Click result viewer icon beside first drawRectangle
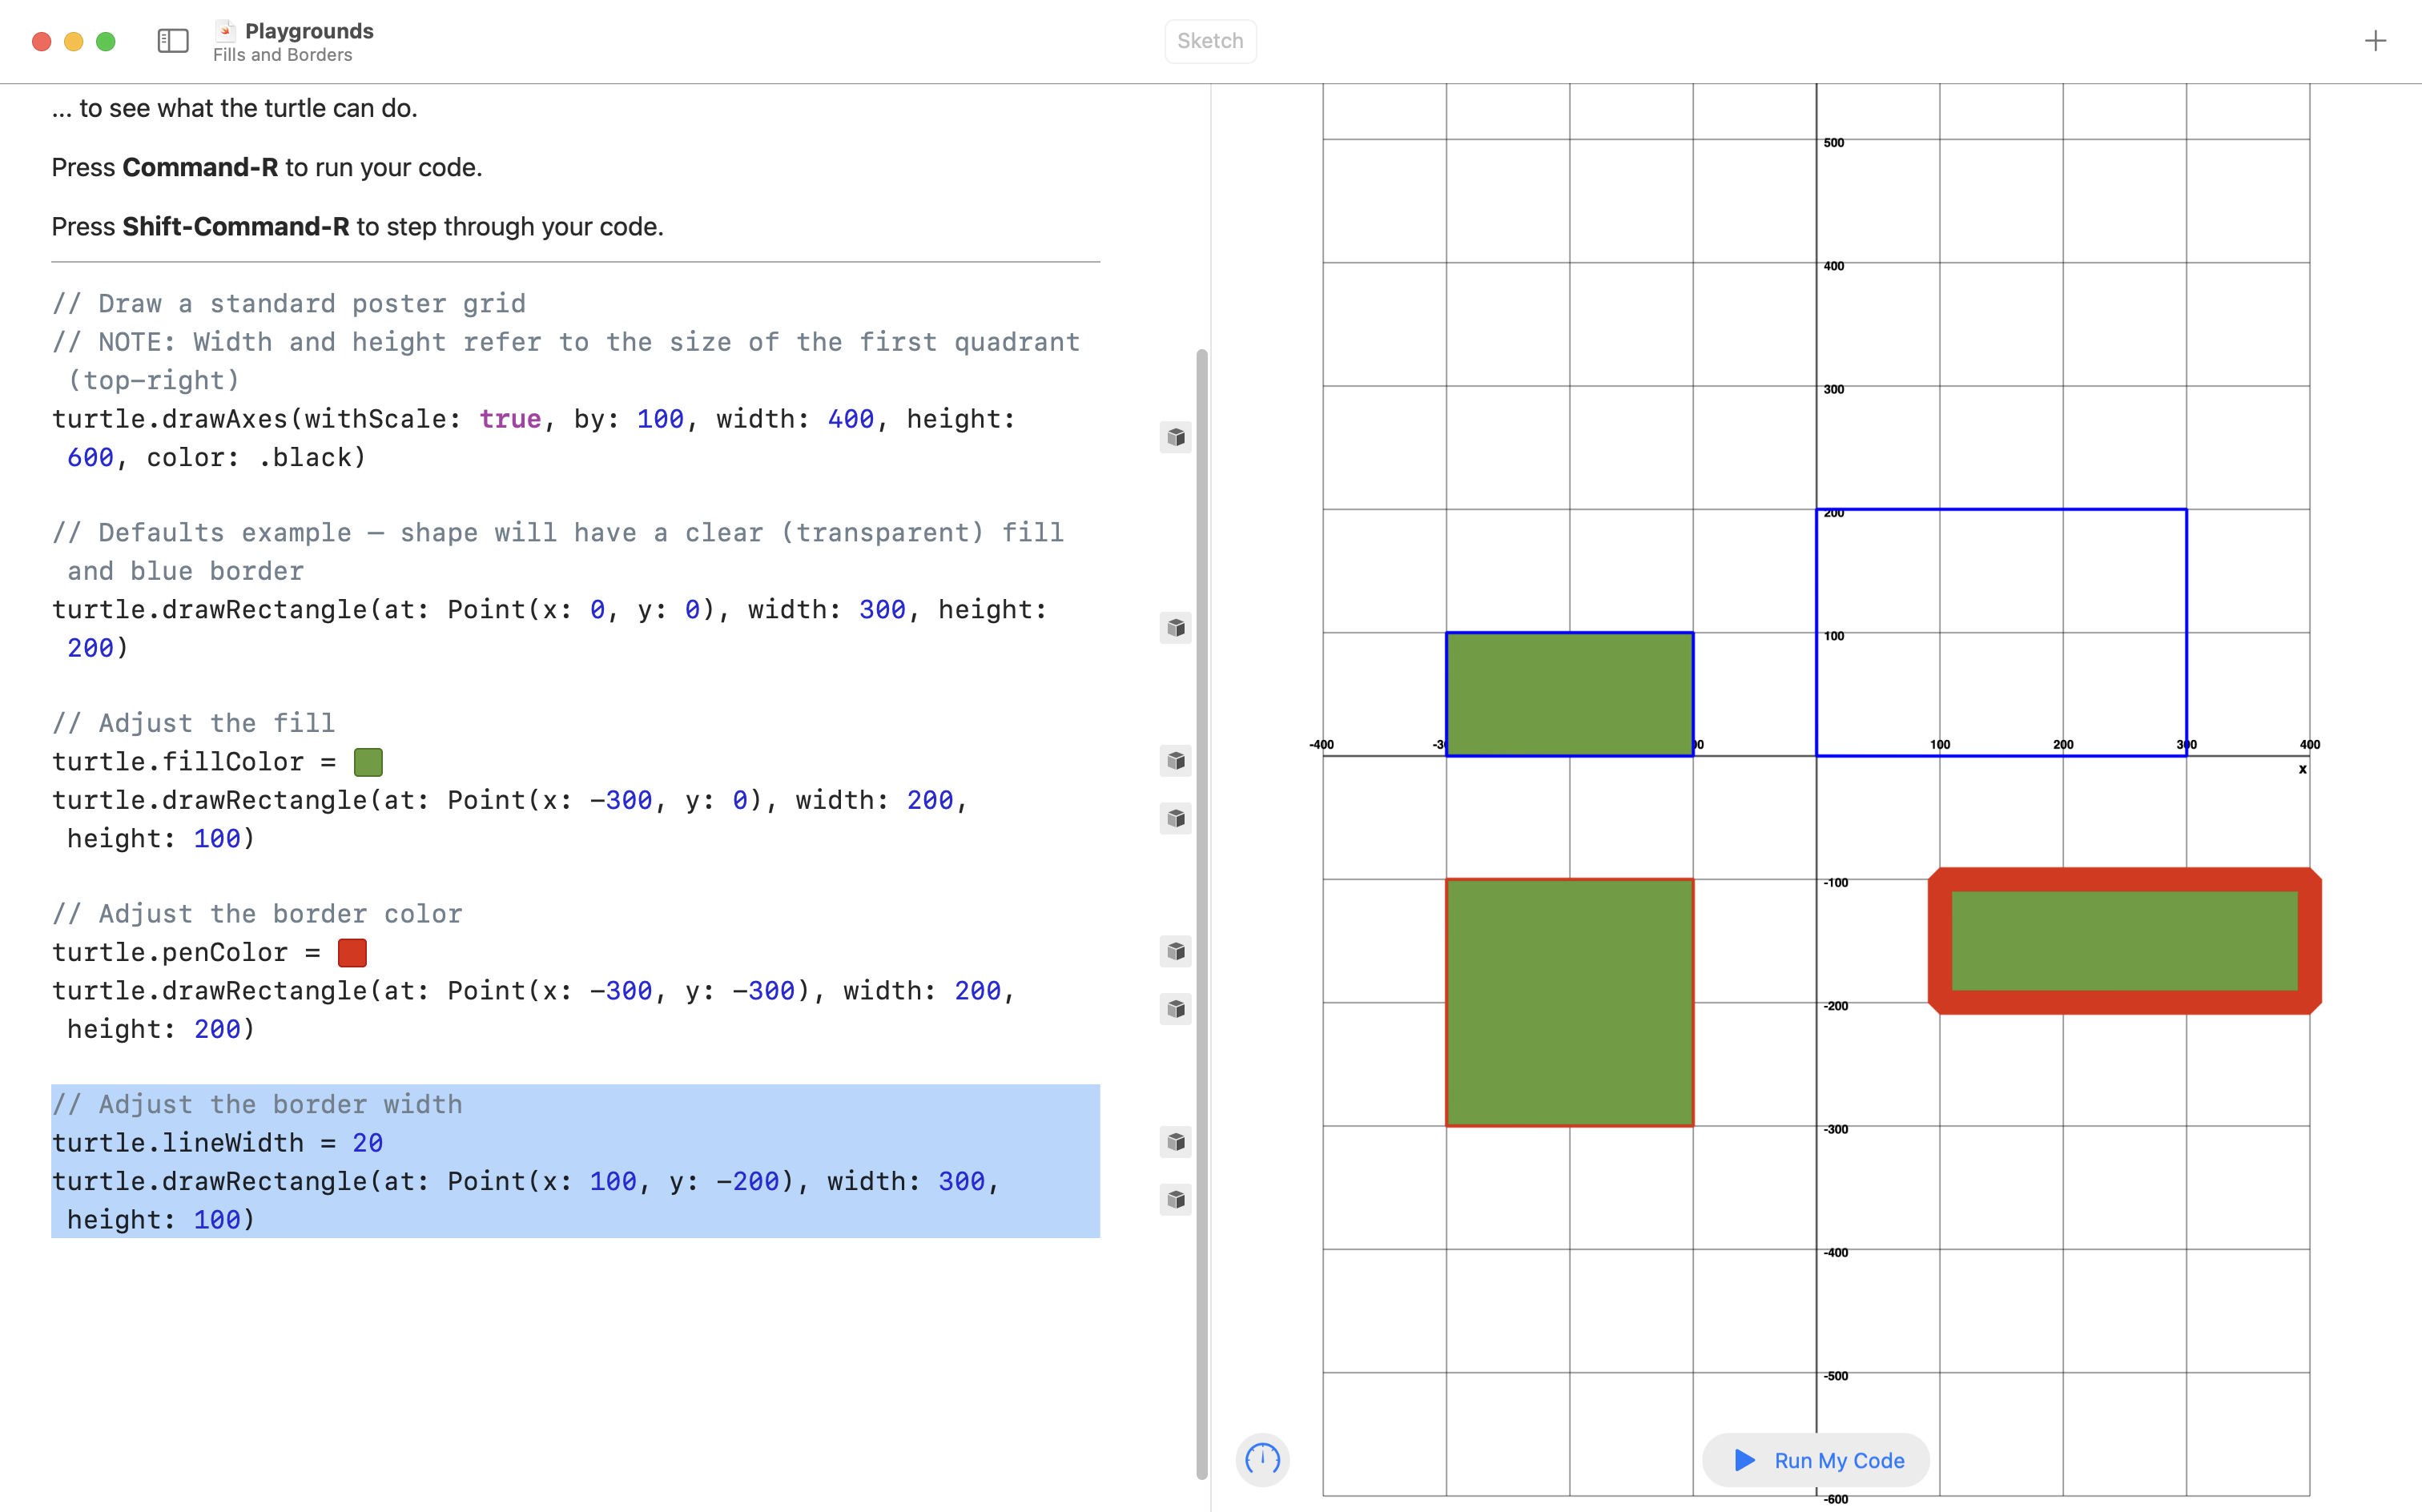Image resolution: width=2422 pixels, height=1512 pixels. [x=1176, y=628]
